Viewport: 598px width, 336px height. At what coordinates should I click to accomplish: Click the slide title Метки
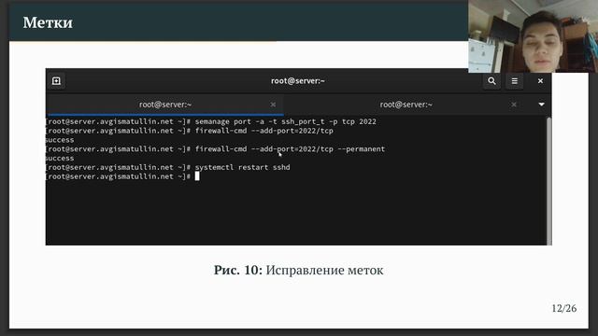[48, 22]
